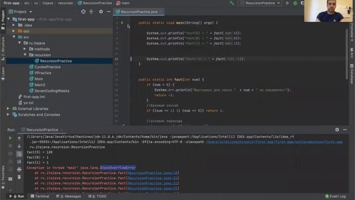Viewport: 355px width, 200px height.
Task: Open the Ant side tool window
Action: [352, 53]
